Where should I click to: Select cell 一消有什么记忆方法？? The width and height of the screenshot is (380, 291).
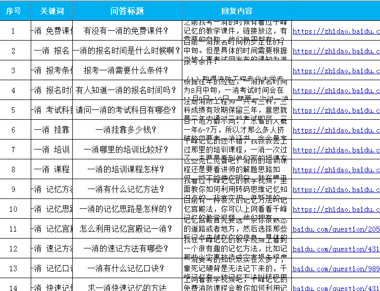click(127, 189)
